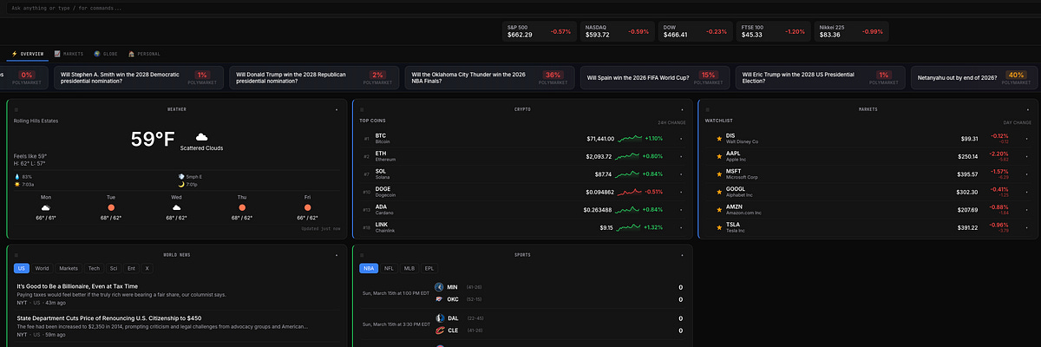Screen dimensions: 1041x347
Task: Open the Globe tab
Action: [108, 54]
